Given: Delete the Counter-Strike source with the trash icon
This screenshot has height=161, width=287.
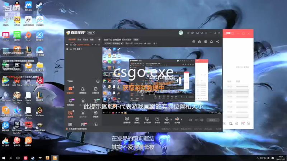Looking at the screenshot, I should [x=99, y=45].
